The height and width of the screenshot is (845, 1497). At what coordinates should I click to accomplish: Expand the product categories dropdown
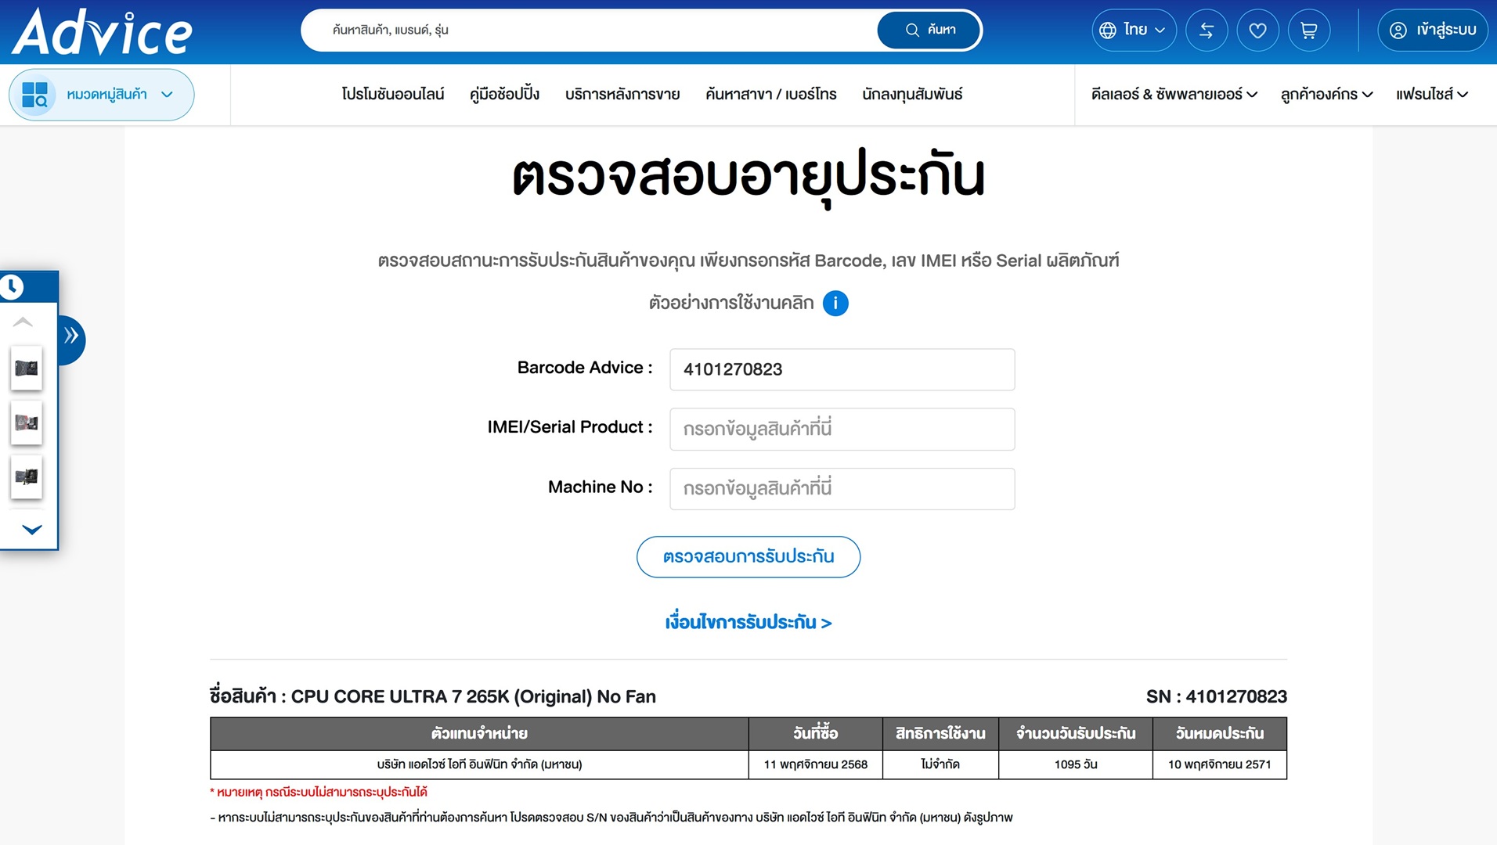click(x=102, y=95)
